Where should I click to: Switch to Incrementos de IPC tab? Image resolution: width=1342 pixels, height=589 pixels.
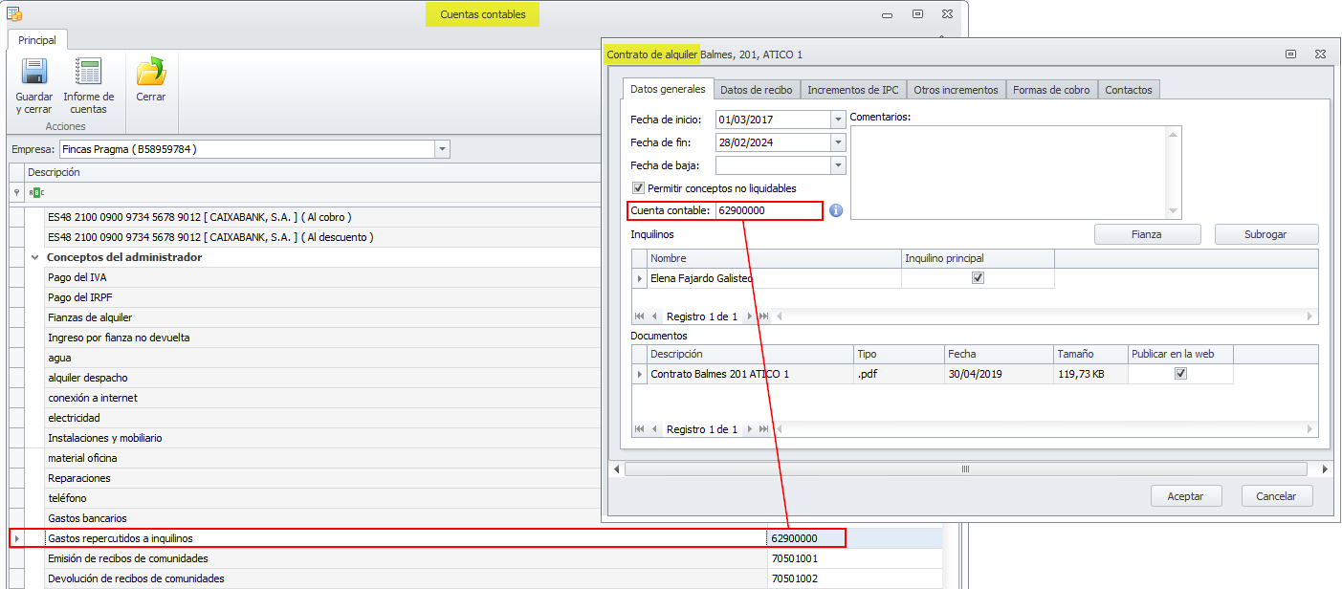coord(852,89)
